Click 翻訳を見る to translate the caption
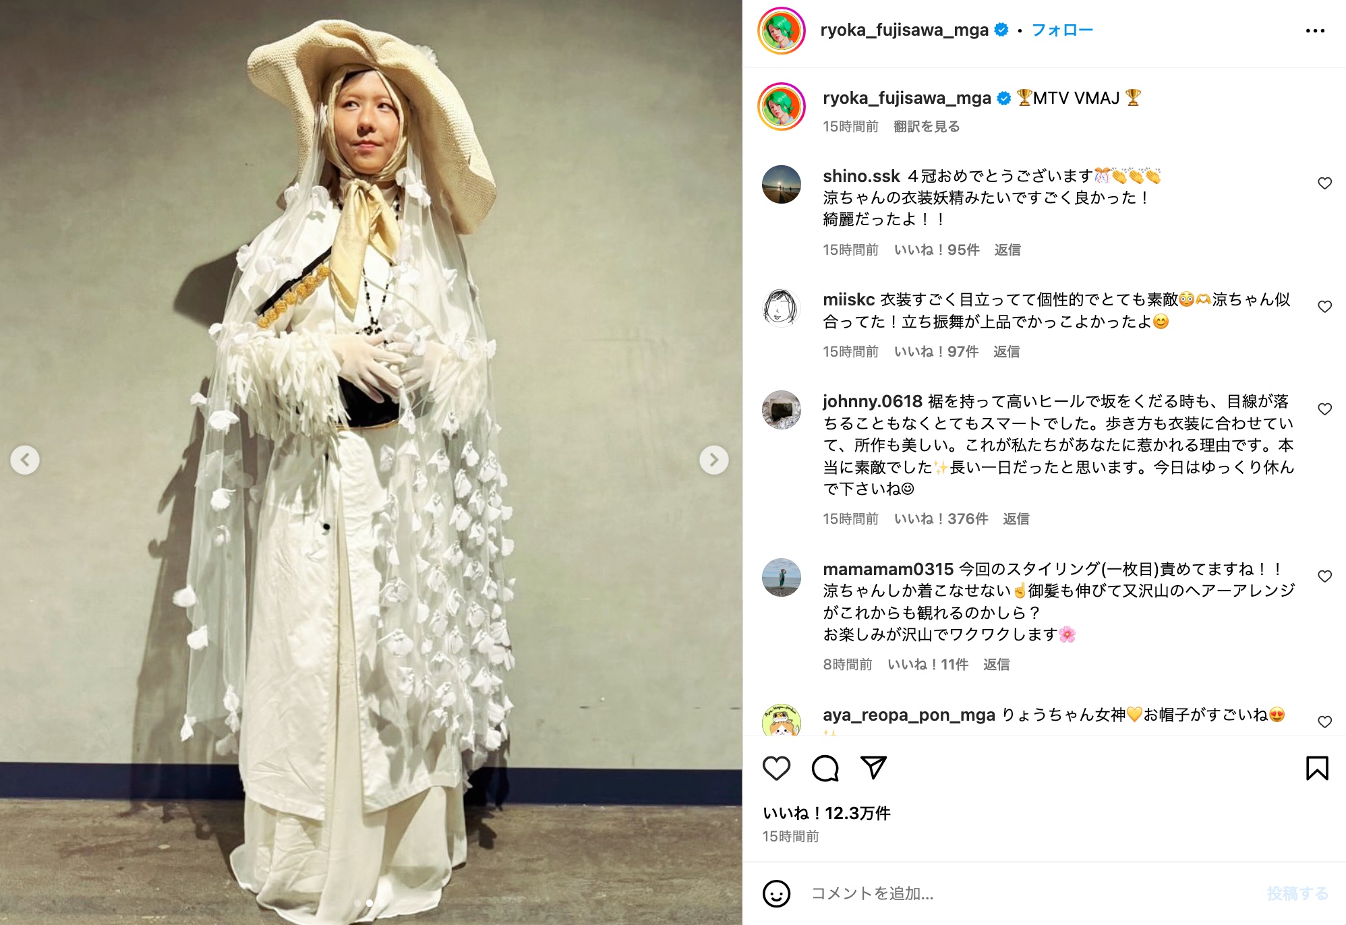Viewport: 1346px width, 925px height. 927,126
